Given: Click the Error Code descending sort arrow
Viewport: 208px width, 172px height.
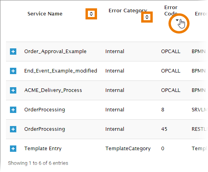Looking at the screenshot, I should 177,20.
